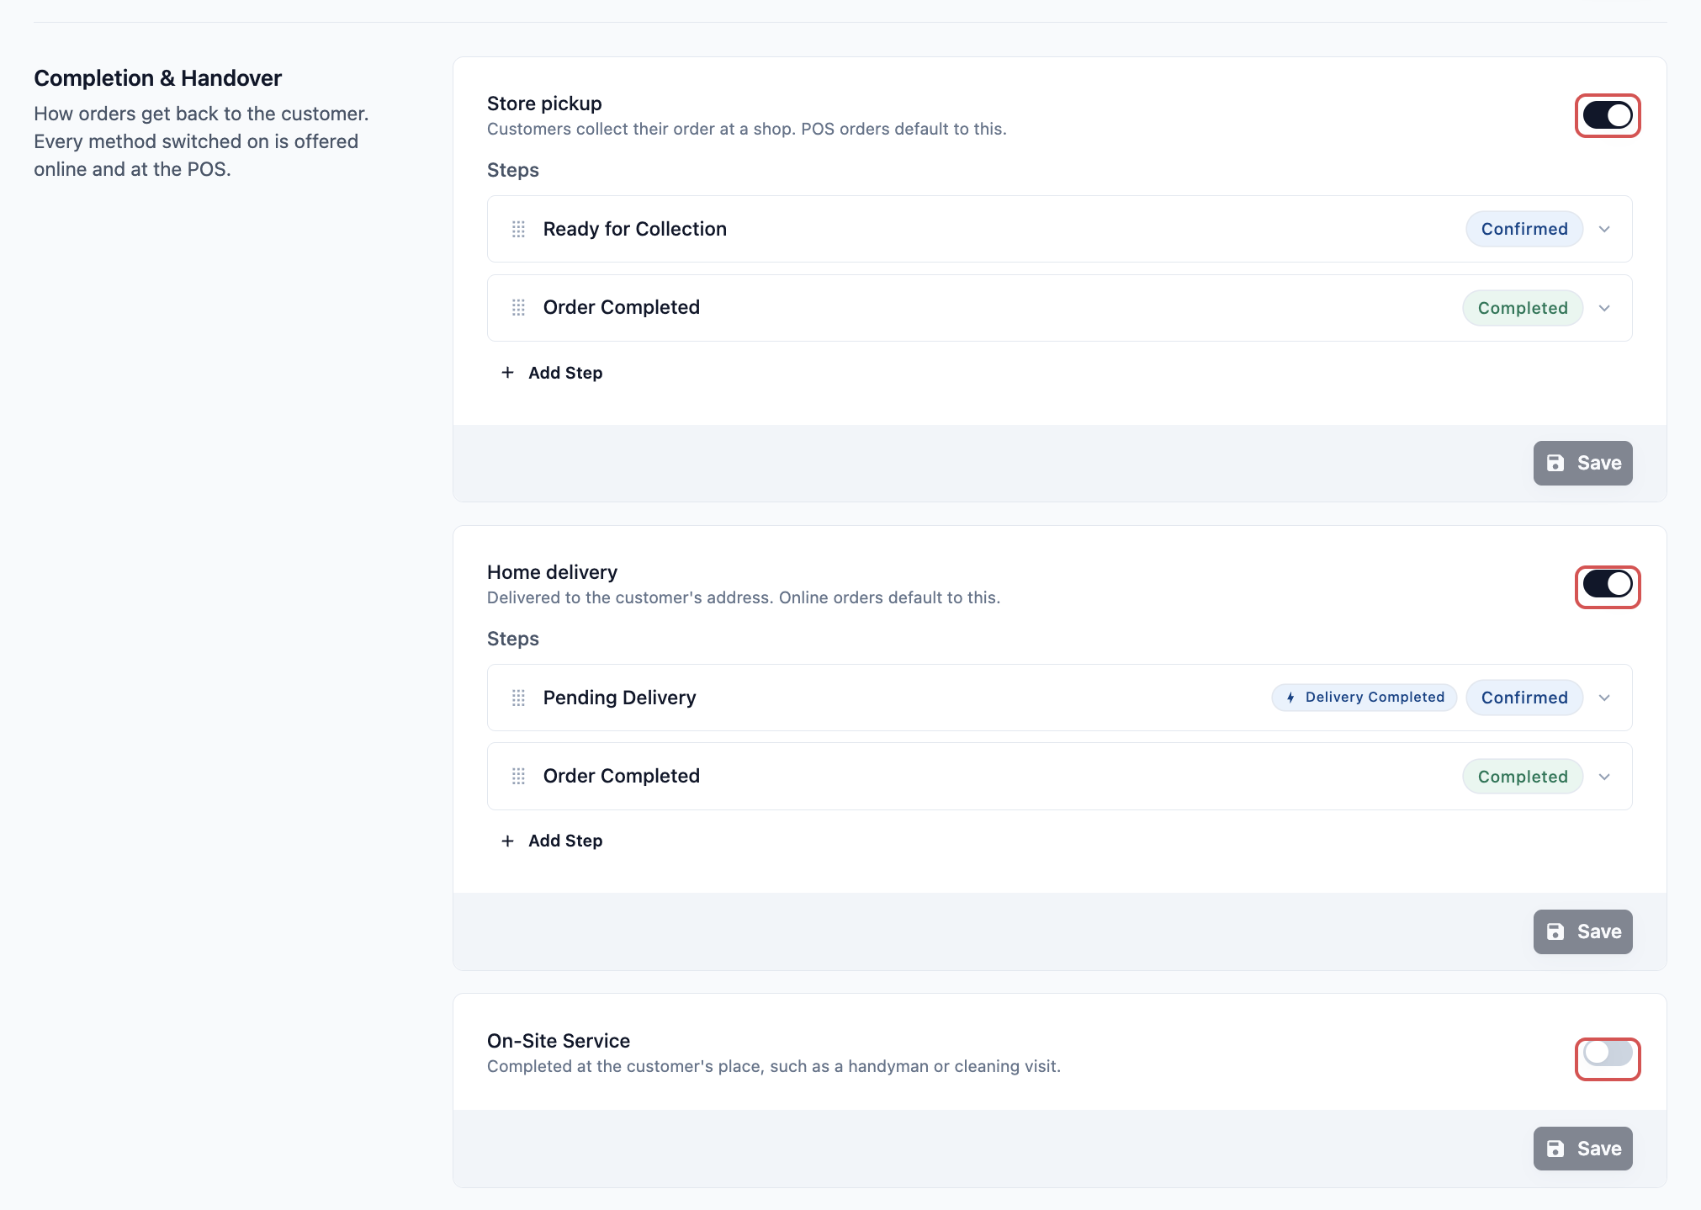Viewport: 1701px width, 1210px height.
Task: Expand Home delivery Order Completed chevron
Action: coord(1604,777)
